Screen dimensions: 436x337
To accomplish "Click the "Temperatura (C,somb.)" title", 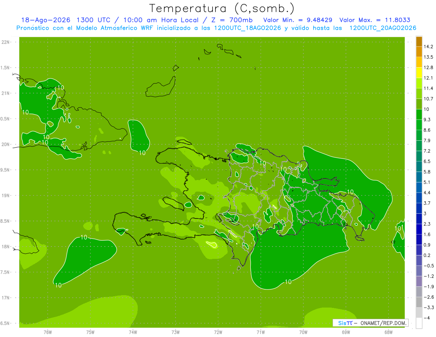I will (222, 8).
